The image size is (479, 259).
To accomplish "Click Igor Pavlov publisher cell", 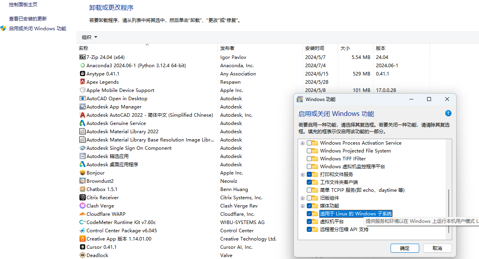I will (233, 57).
